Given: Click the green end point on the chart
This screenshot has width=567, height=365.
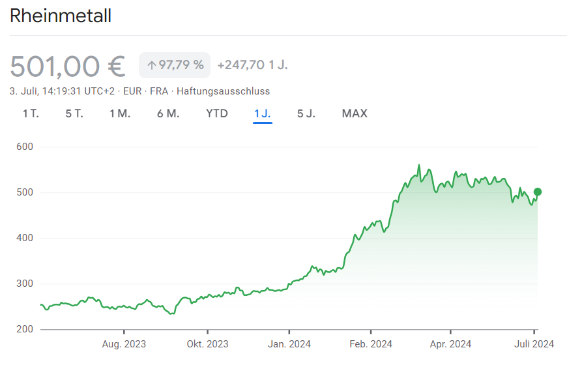Looking at the screenshot, I should pyautogui.click(x=538, y=192).
